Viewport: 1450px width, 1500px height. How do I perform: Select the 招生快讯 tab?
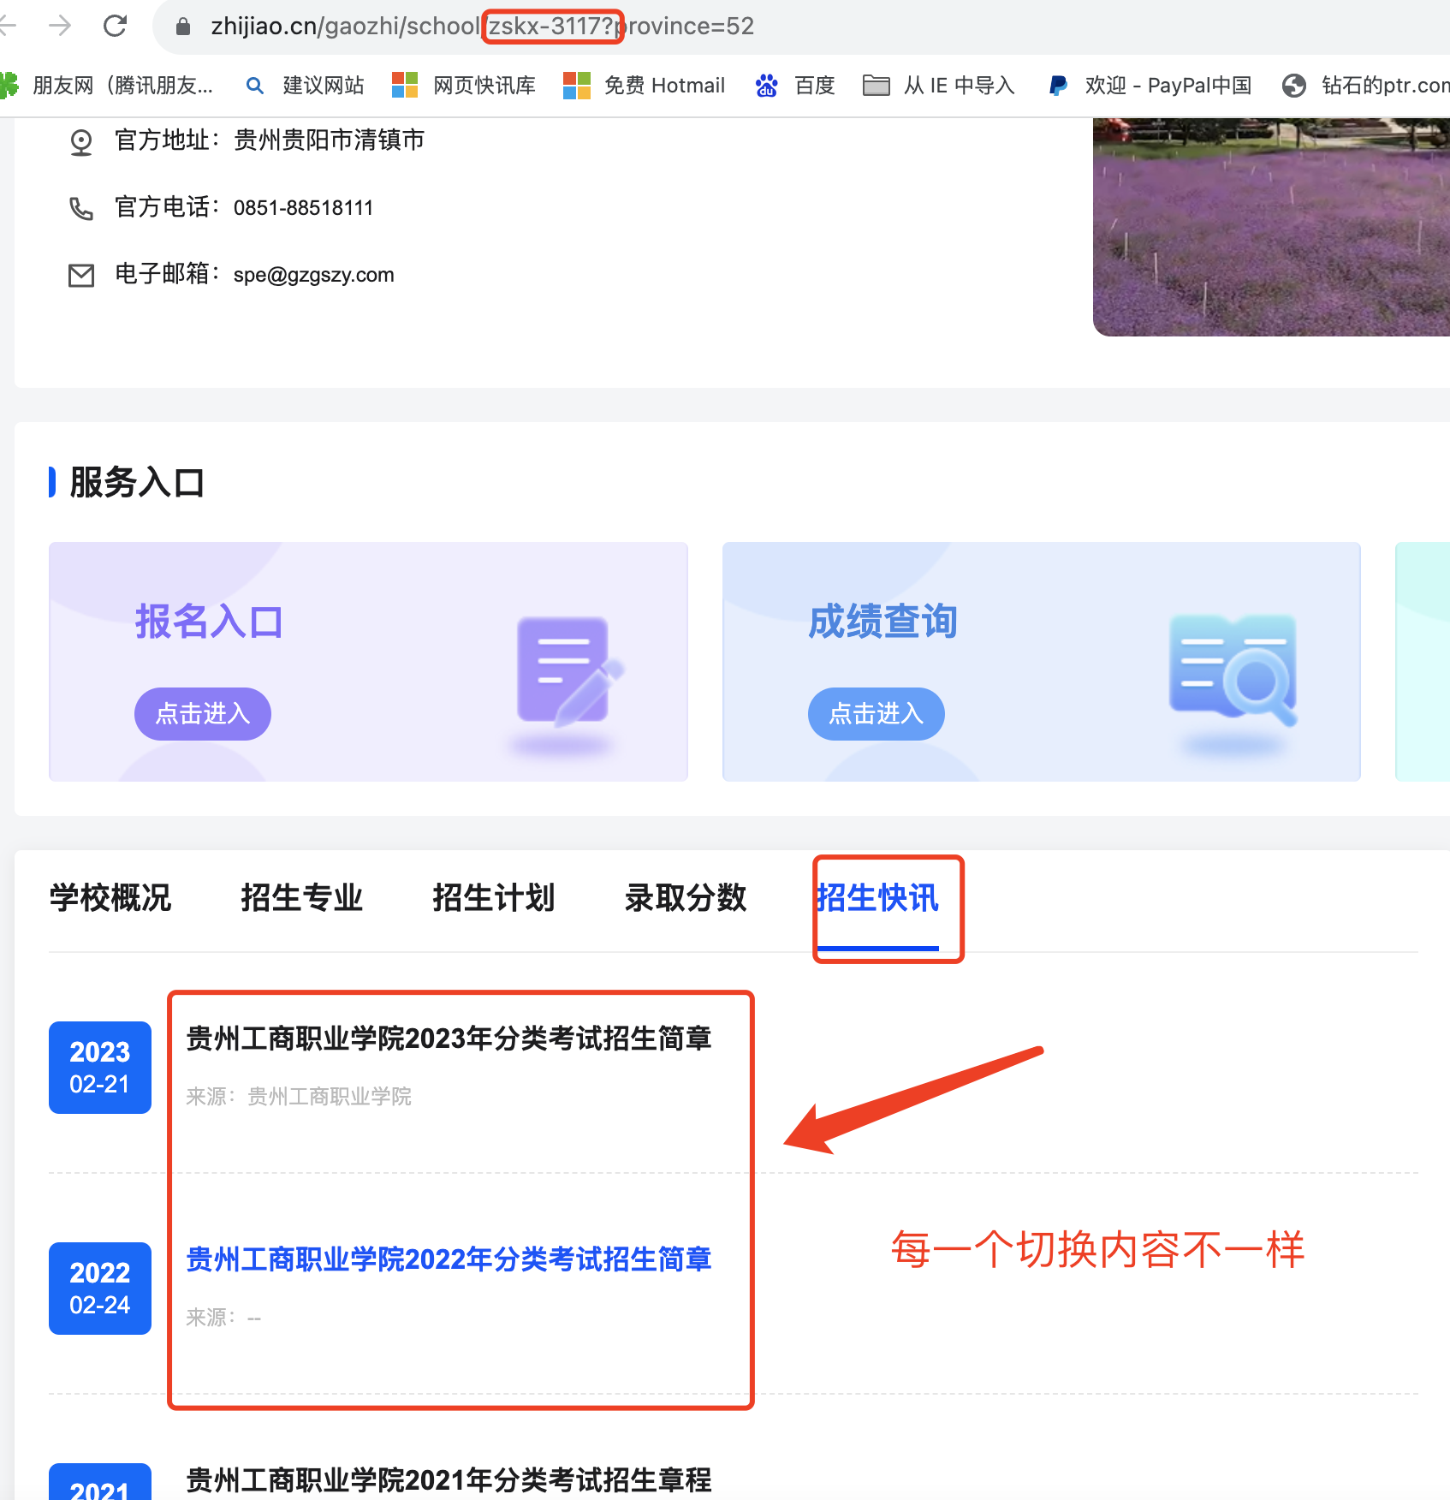pyautogui.click(x=877, y=898)
